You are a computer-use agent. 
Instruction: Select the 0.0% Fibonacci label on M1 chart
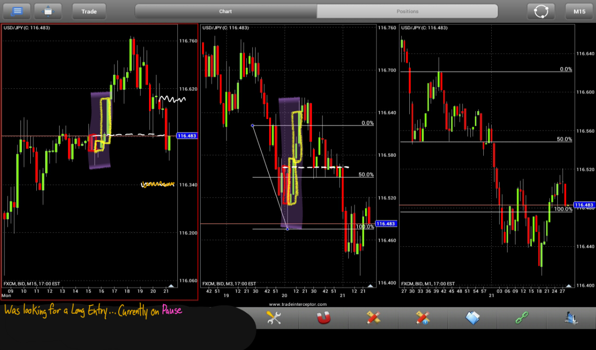pos(566,69)
